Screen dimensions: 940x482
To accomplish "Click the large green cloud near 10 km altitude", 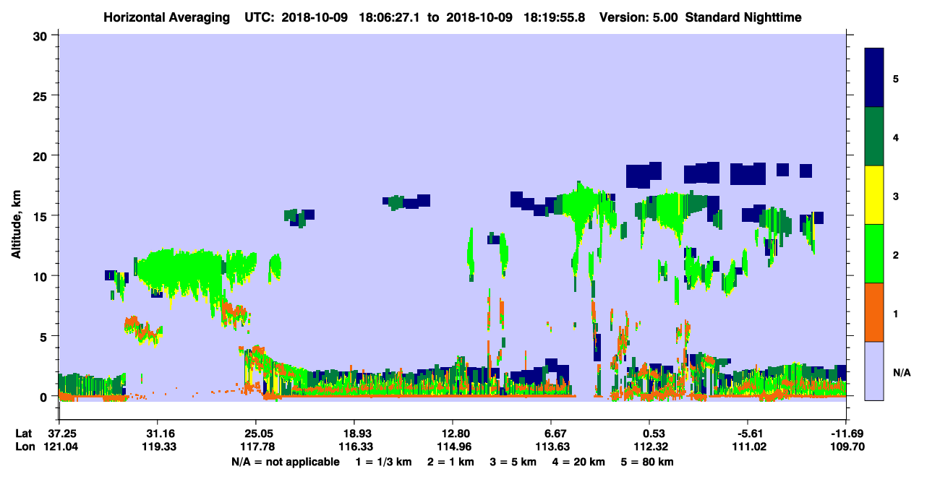I will click(181, 271).
